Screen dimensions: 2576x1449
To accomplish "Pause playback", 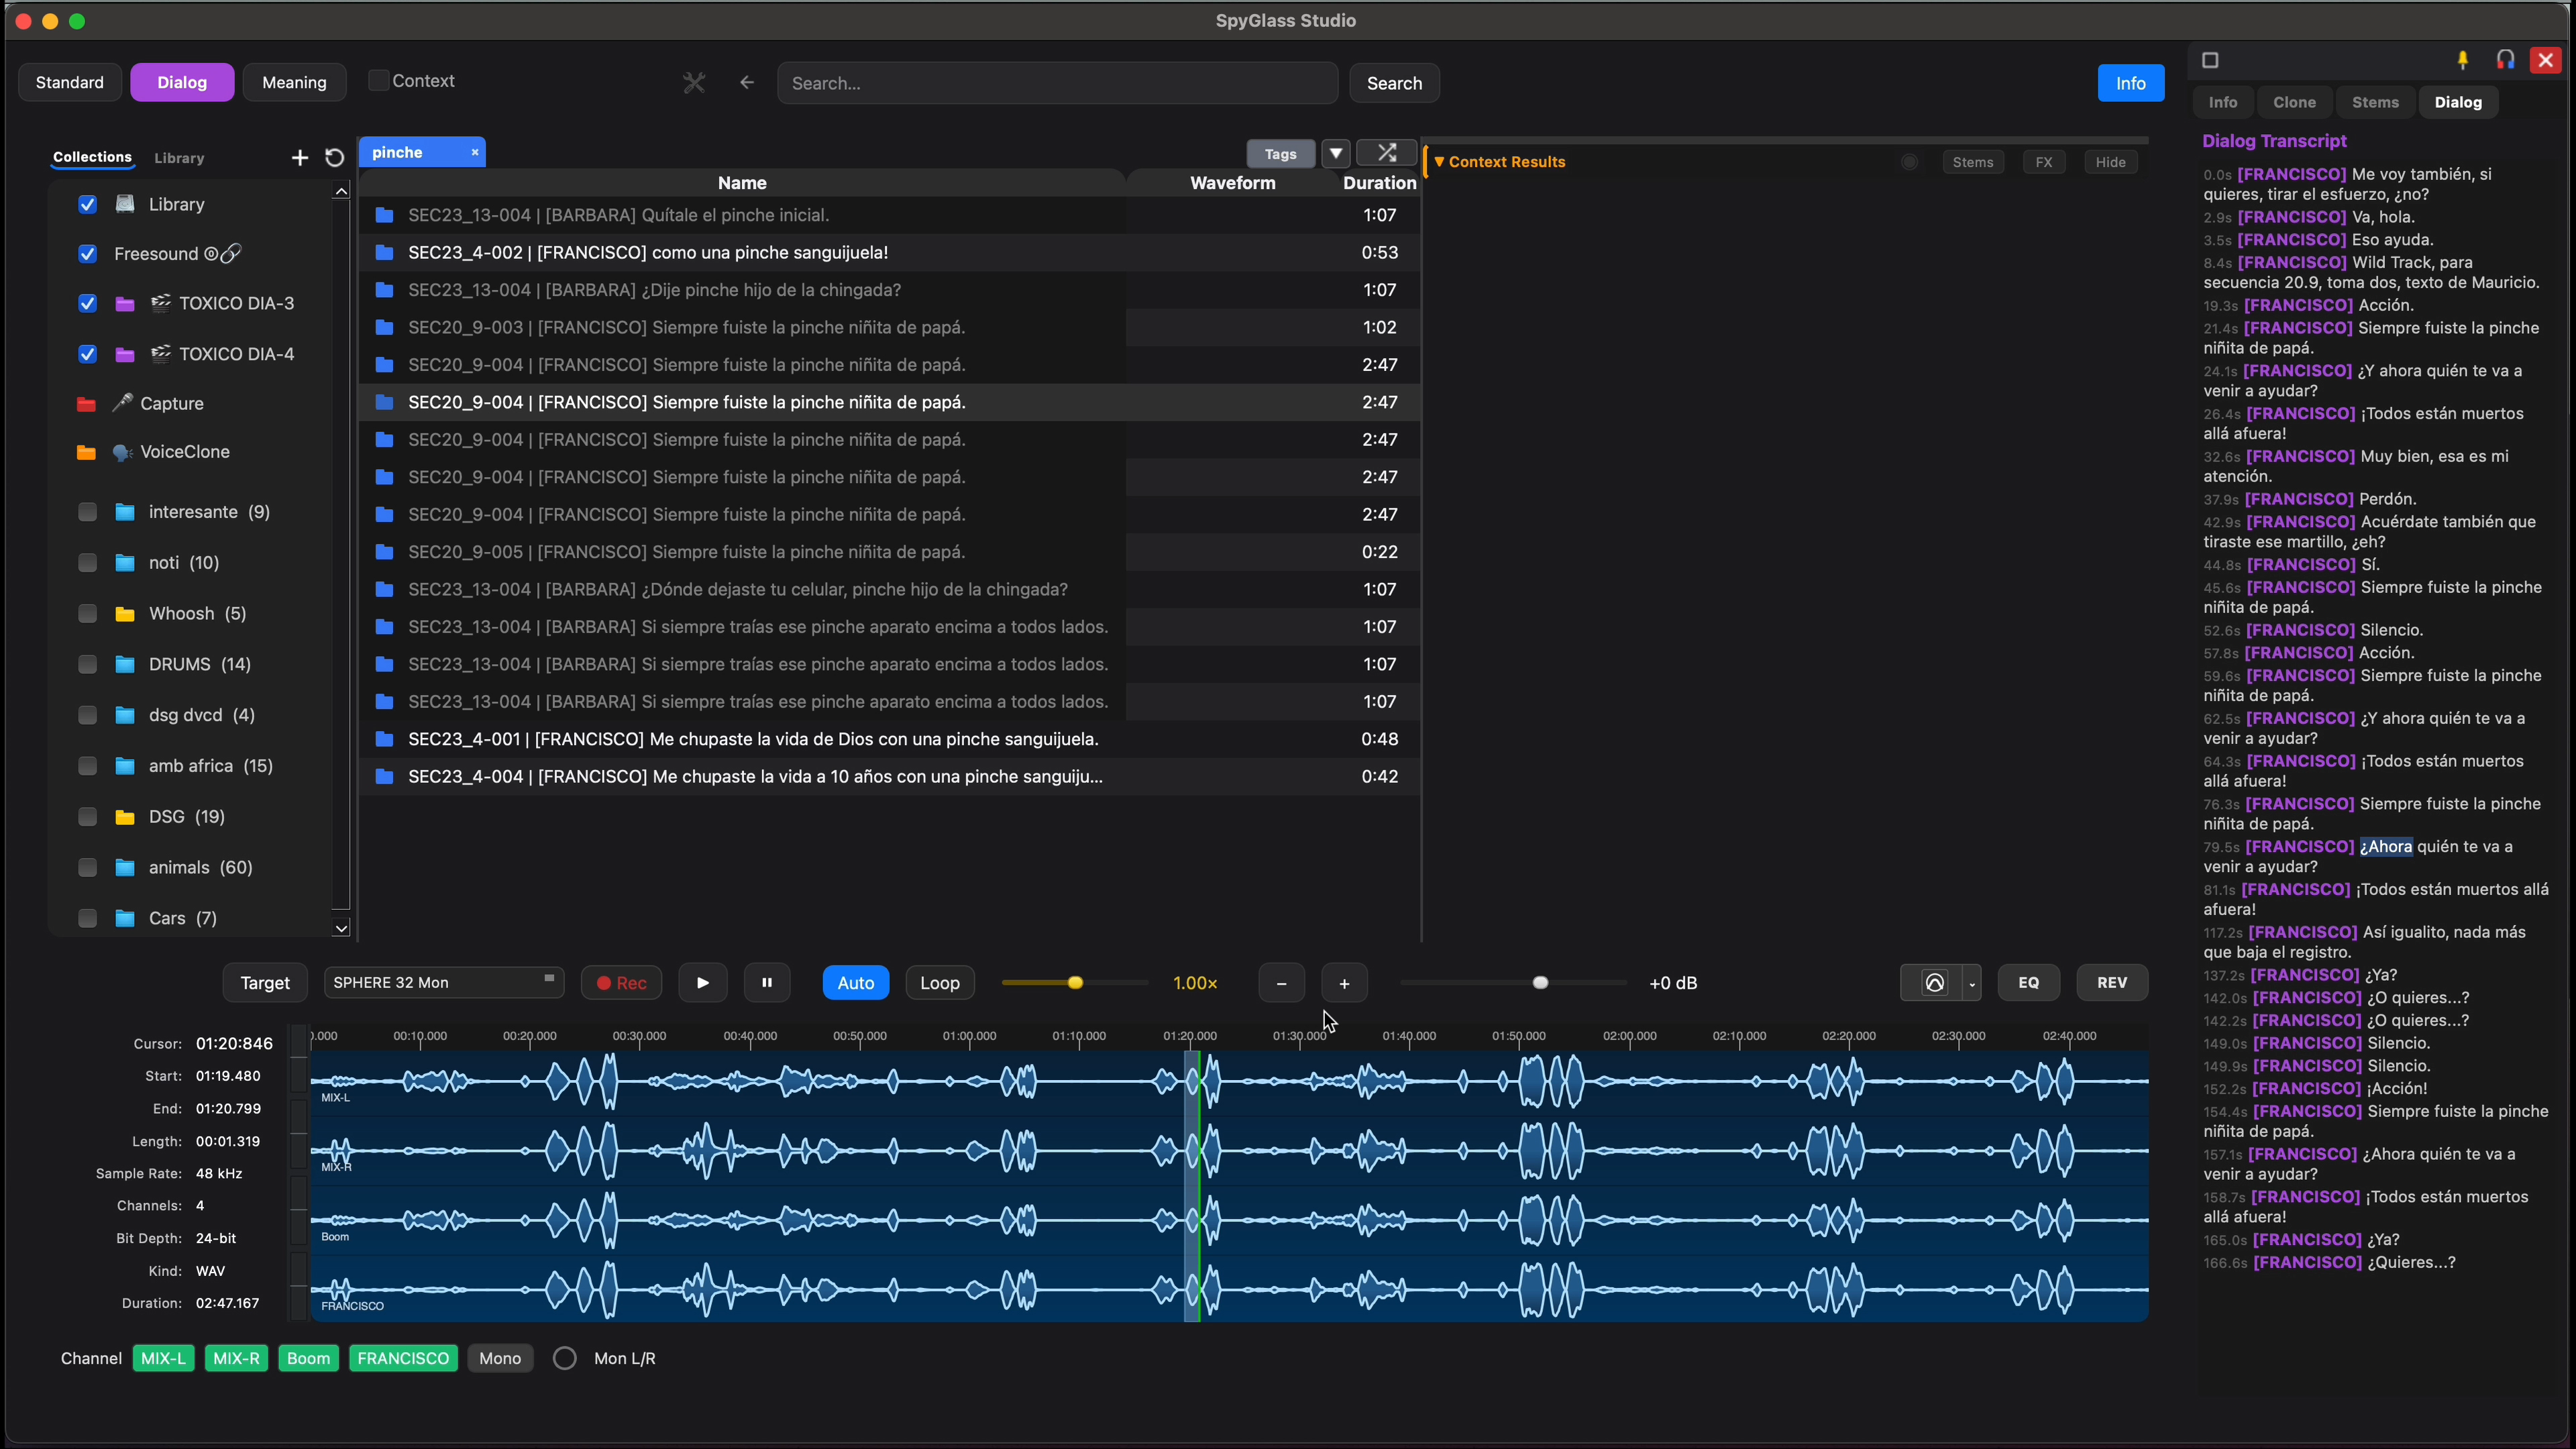I will coord(767,983).
